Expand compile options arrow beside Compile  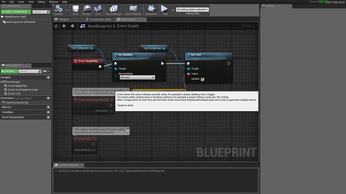coord(67,11)
